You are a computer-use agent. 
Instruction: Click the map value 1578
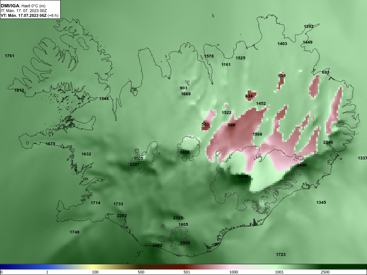point(209,56)
